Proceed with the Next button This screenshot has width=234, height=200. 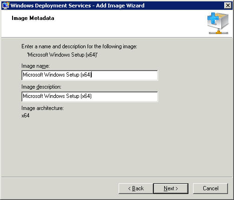click(171, 188)
